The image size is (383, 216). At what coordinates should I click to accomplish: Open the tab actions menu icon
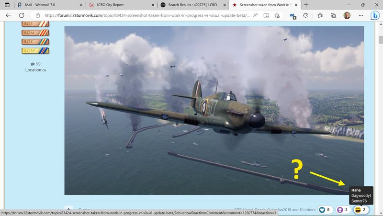(7, 5)
